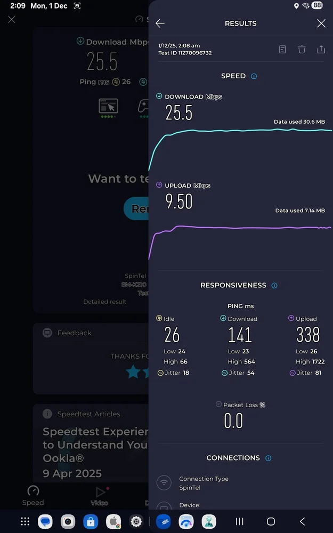333x533 pixels.
Task: Share the speed test result
Action: [321, 49]
